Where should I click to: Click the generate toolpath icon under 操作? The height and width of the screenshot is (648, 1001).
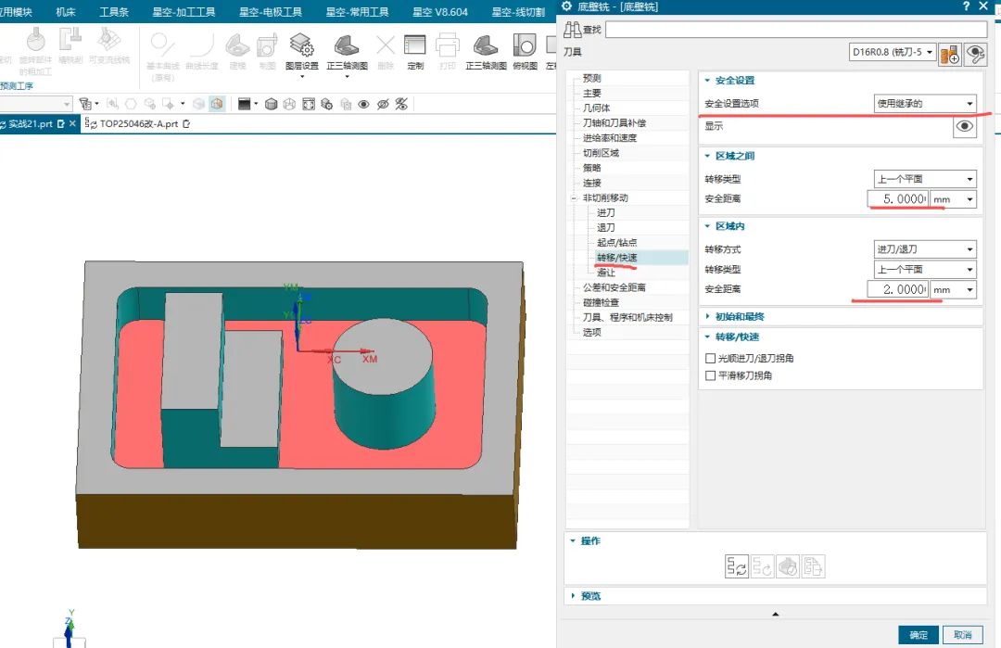(x=737, y=566)
